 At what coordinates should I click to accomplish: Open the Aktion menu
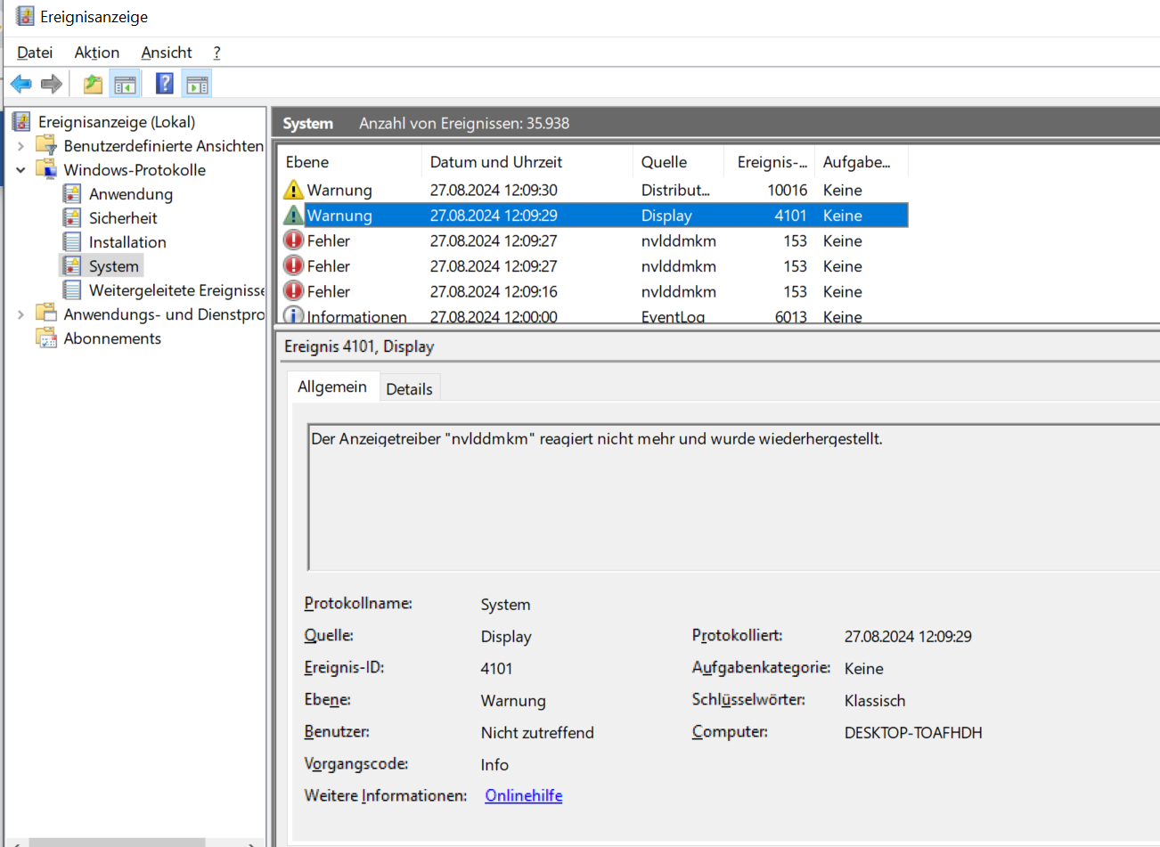[97, 53]
